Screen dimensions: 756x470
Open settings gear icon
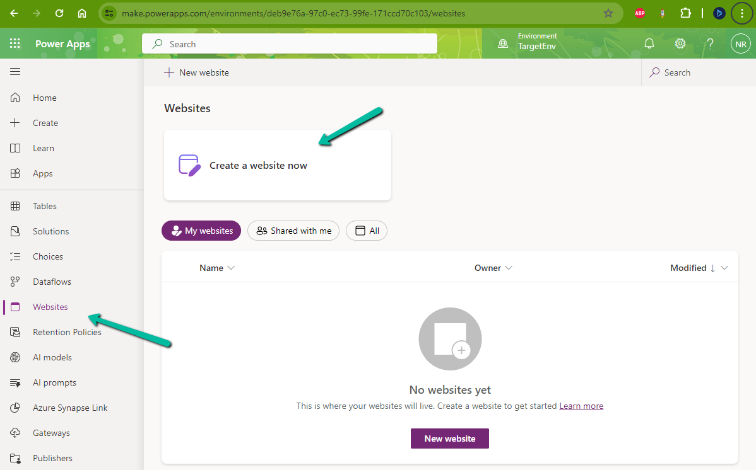[x=680, y=44]
